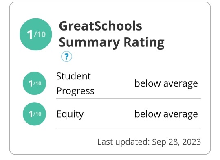Click the word Student in the first row

pos(73,76)
